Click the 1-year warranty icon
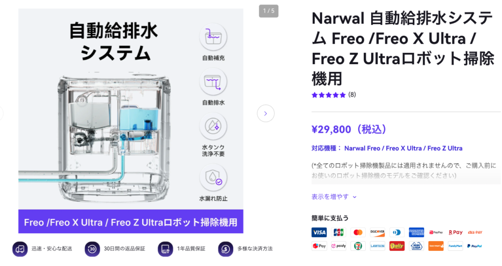The height and width of the screenshot is (266, 502). pyautogui.click(x=165, y=249)
